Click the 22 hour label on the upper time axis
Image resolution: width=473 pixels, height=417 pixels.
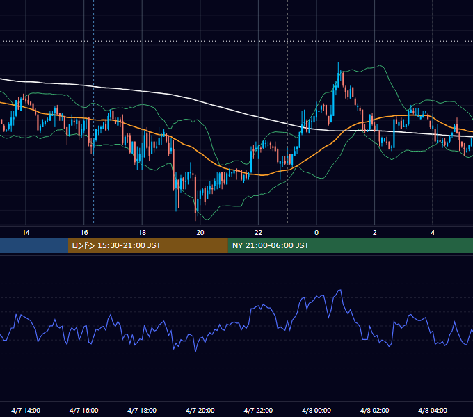[x=258, y=233]
